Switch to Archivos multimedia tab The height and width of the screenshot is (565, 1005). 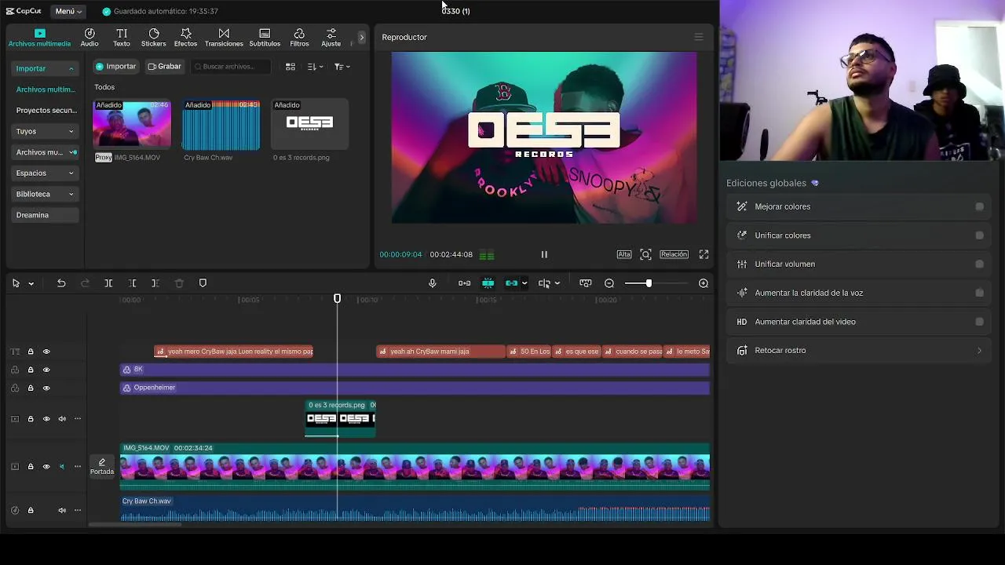click(39, 37)
